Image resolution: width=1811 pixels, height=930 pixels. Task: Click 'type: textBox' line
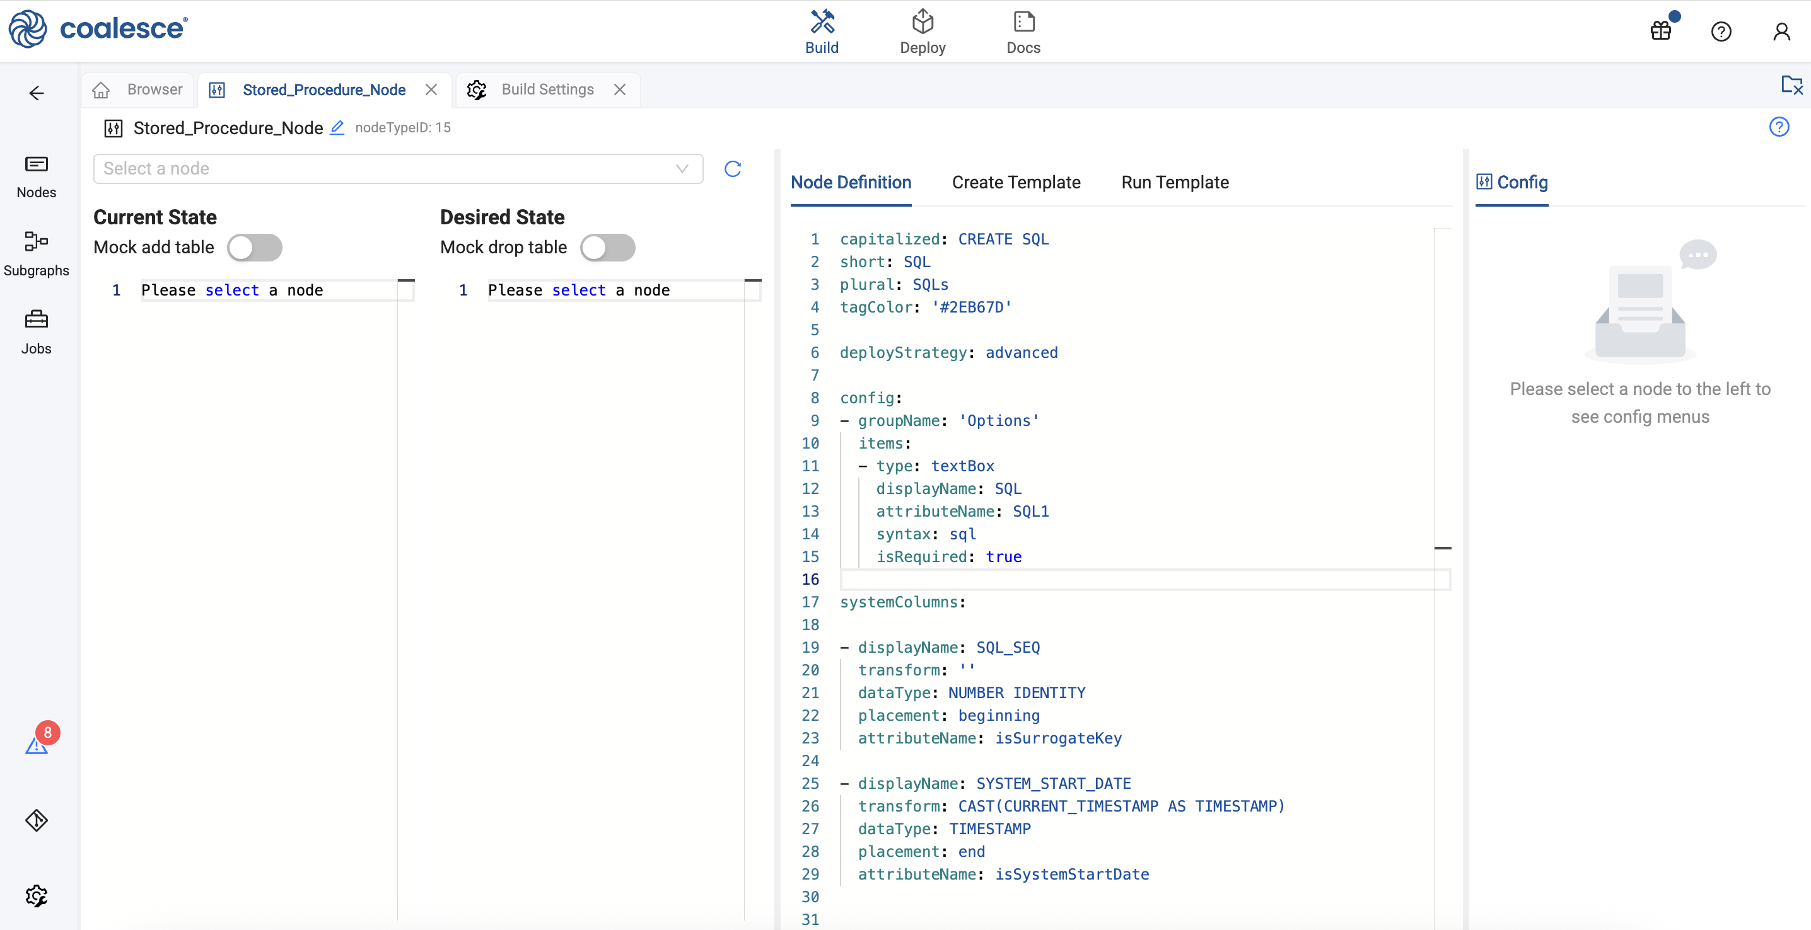coord(935,466)
